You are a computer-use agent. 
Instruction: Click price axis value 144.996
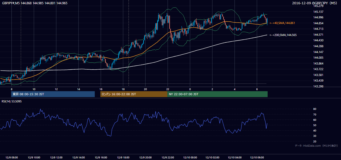319,17
